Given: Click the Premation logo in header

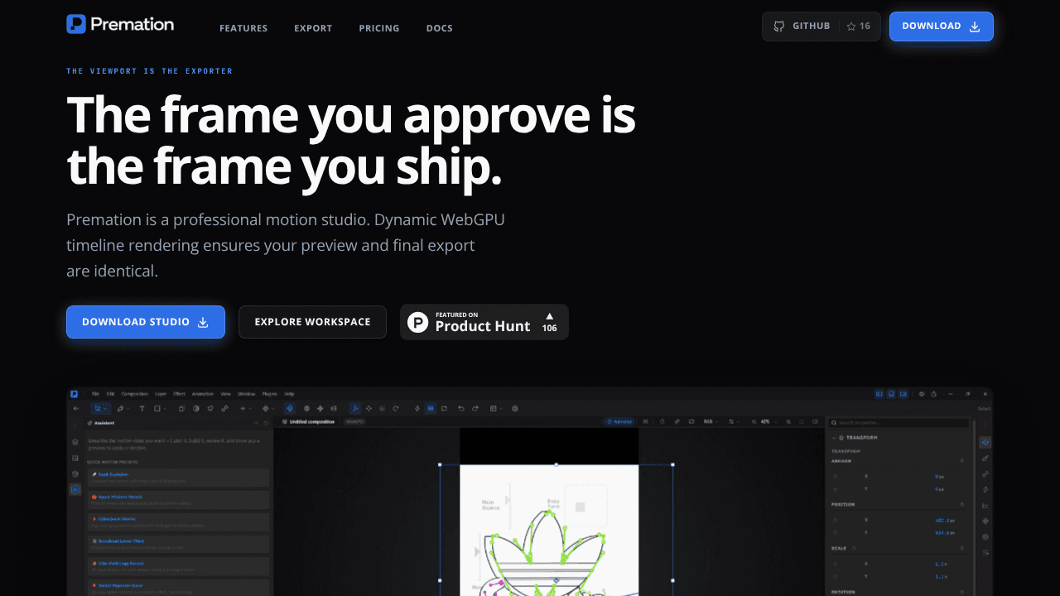Looking at the screenshot, I should click(120, 24).
